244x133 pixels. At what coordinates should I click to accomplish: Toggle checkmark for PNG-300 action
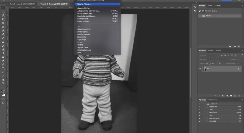pyautogui.click(x=200, y=121)
